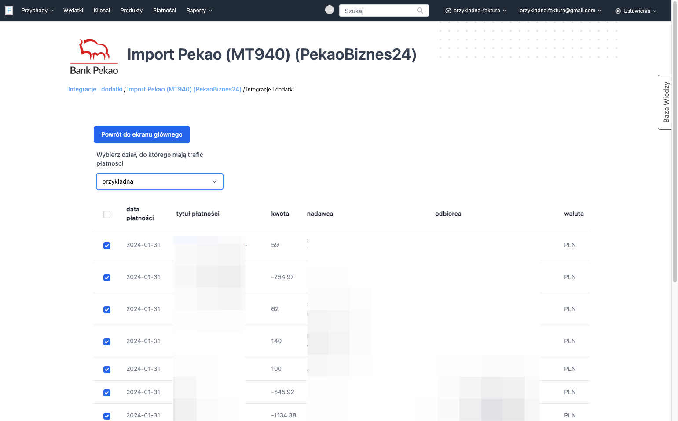
Task: Click the 'Powrót do ekranu głównego' button
Action: pos(142,134)
